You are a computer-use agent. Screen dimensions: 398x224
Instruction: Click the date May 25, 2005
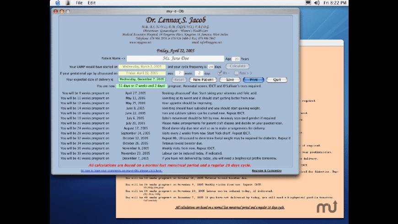[x=135, y=103]
